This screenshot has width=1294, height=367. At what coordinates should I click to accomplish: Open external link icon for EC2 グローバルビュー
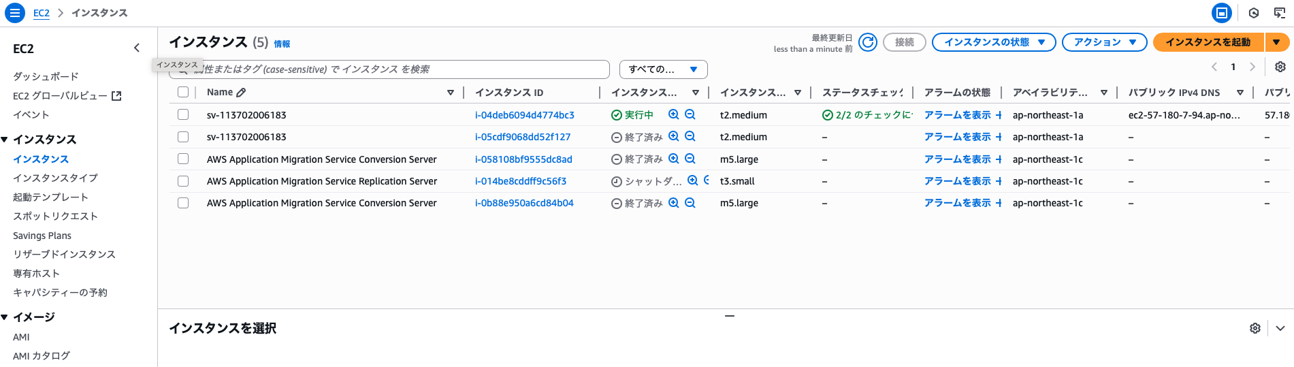(116, 96)
